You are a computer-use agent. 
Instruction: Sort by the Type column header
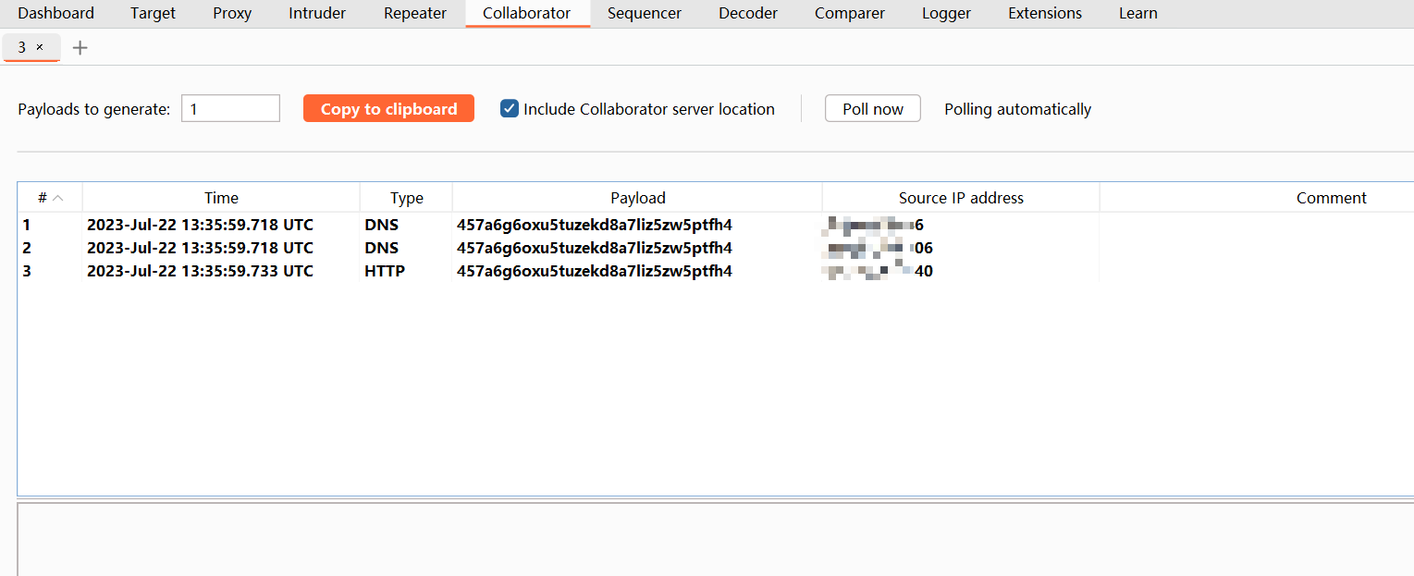click(406, 198)
